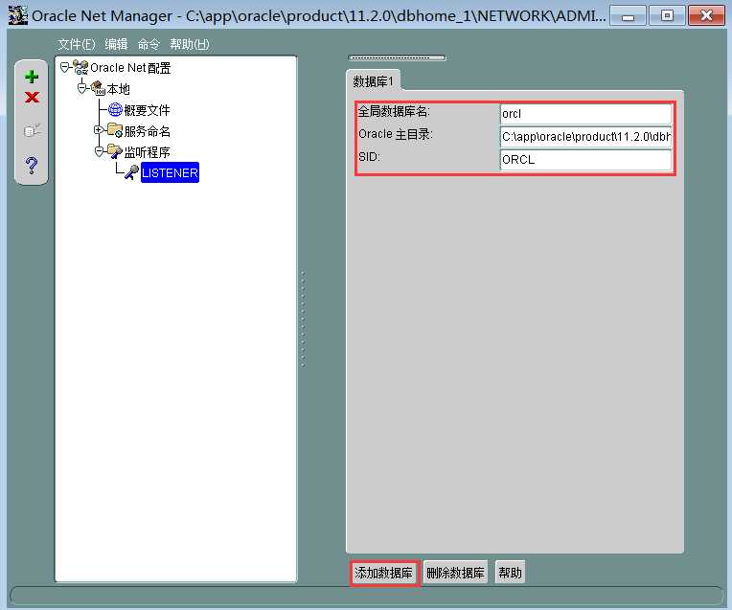732x610 pixels.
Task: Open the 编辑 menu
Action: click(116, 44)
